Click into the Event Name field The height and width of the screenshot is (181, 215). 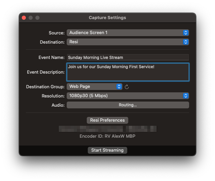[128, 57]
